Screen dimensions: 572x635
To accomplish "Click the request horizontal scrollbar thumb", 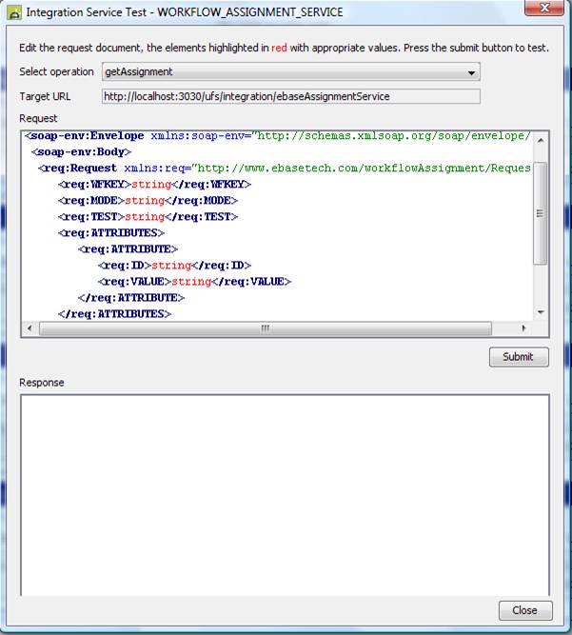I will (x=265, y=328).
